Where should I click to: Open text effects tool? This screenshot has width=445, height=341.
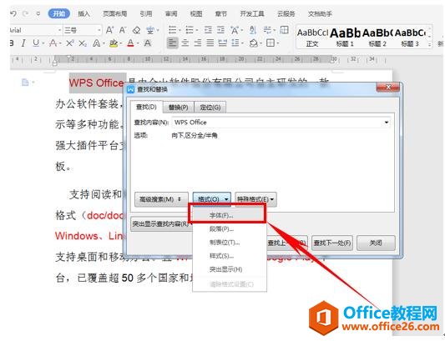[97, 43]
